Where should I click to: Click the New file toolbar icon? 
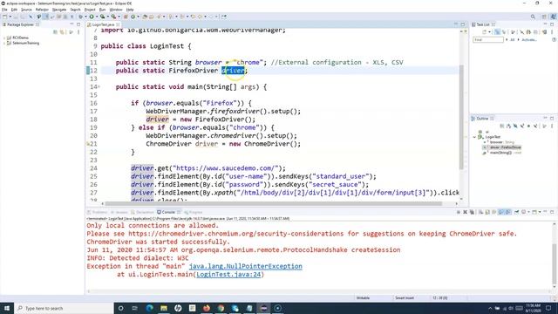pos(5,17)
